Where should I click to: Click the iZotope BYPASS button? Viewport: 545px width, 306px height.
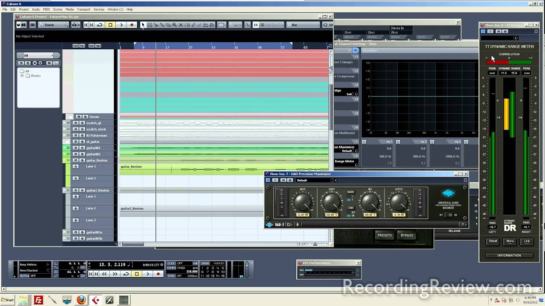click(407, 235)
